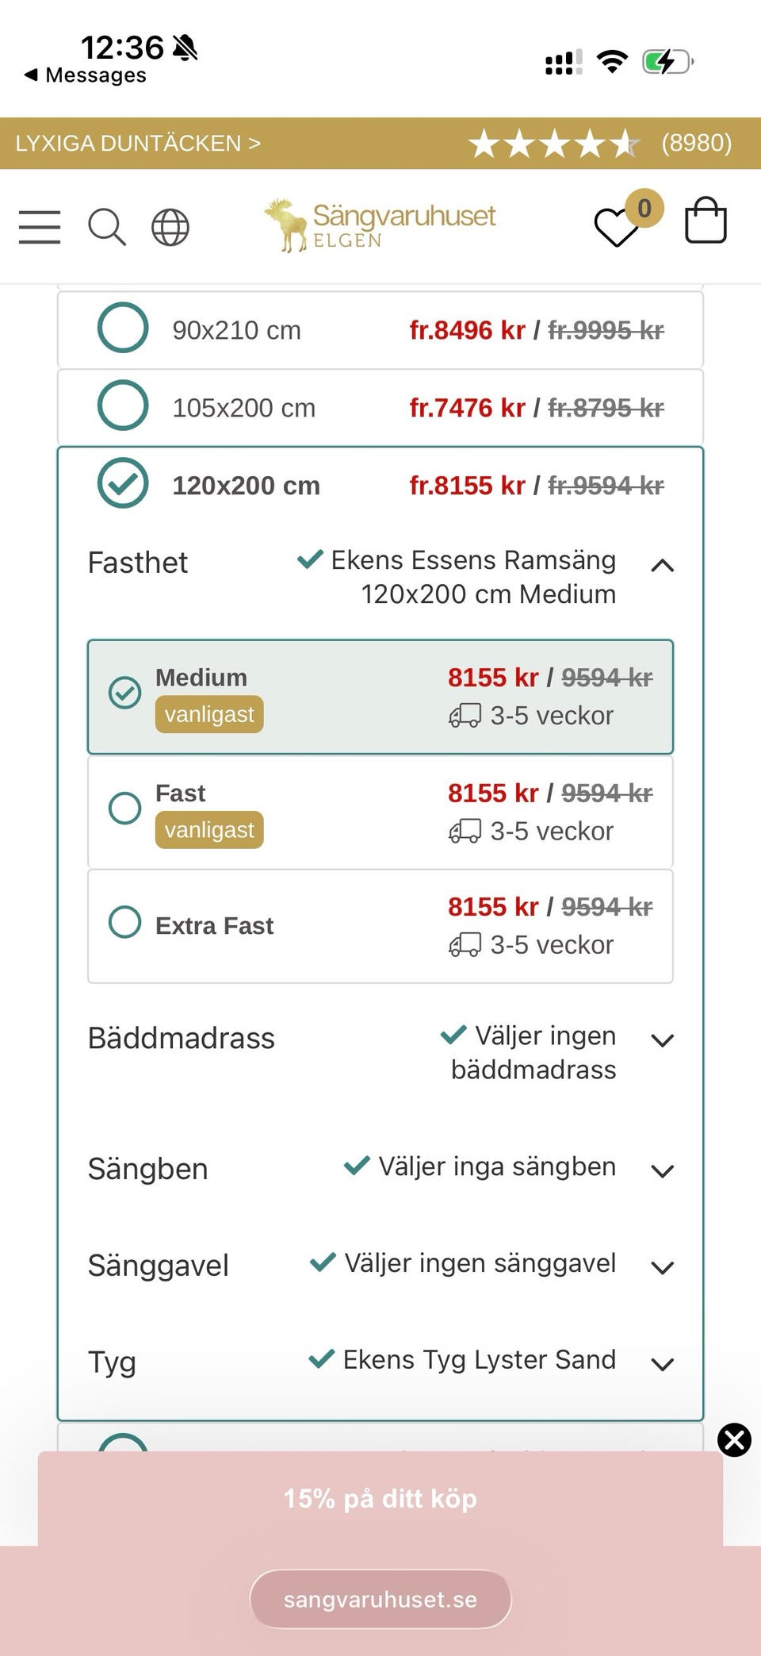Choose Extra Fast firmness option
761x1656 pixels.
[125, 923]
